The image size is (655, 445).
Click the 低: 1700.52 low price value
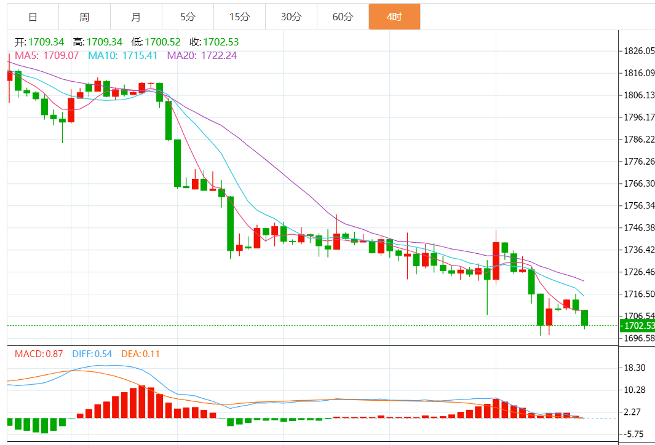[x=156, y=42]
